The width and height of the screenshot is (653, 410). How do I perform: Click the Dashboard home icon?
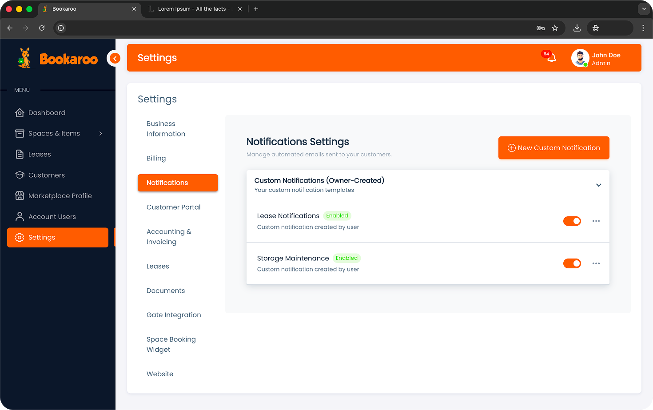(x=20, y=113)
